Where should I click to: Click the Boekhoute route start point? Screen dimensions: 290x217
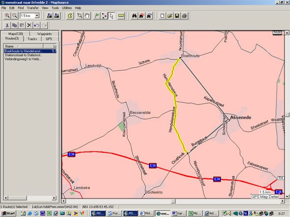point(180,58)
